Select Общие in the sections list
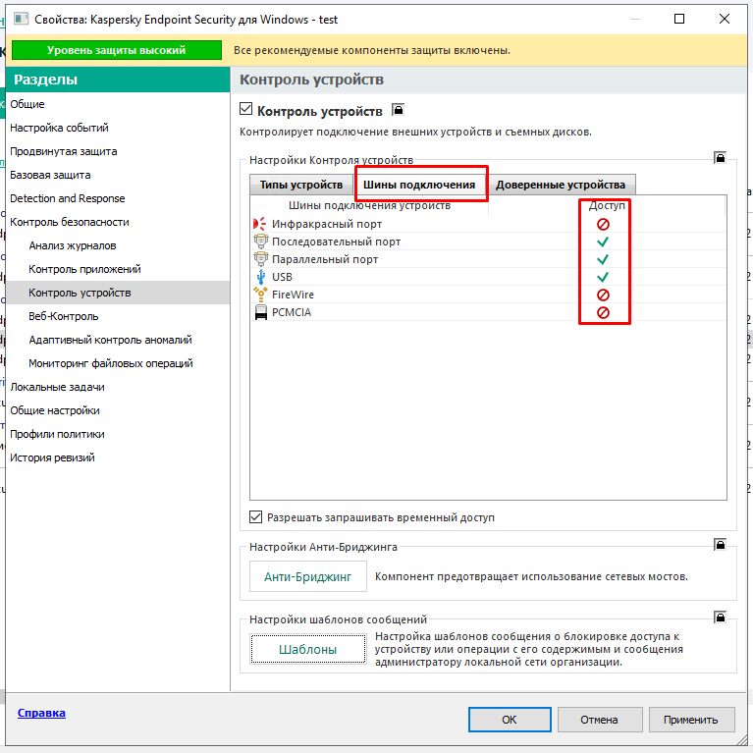This screenshot has height=753, width=753. pos(118,104)
